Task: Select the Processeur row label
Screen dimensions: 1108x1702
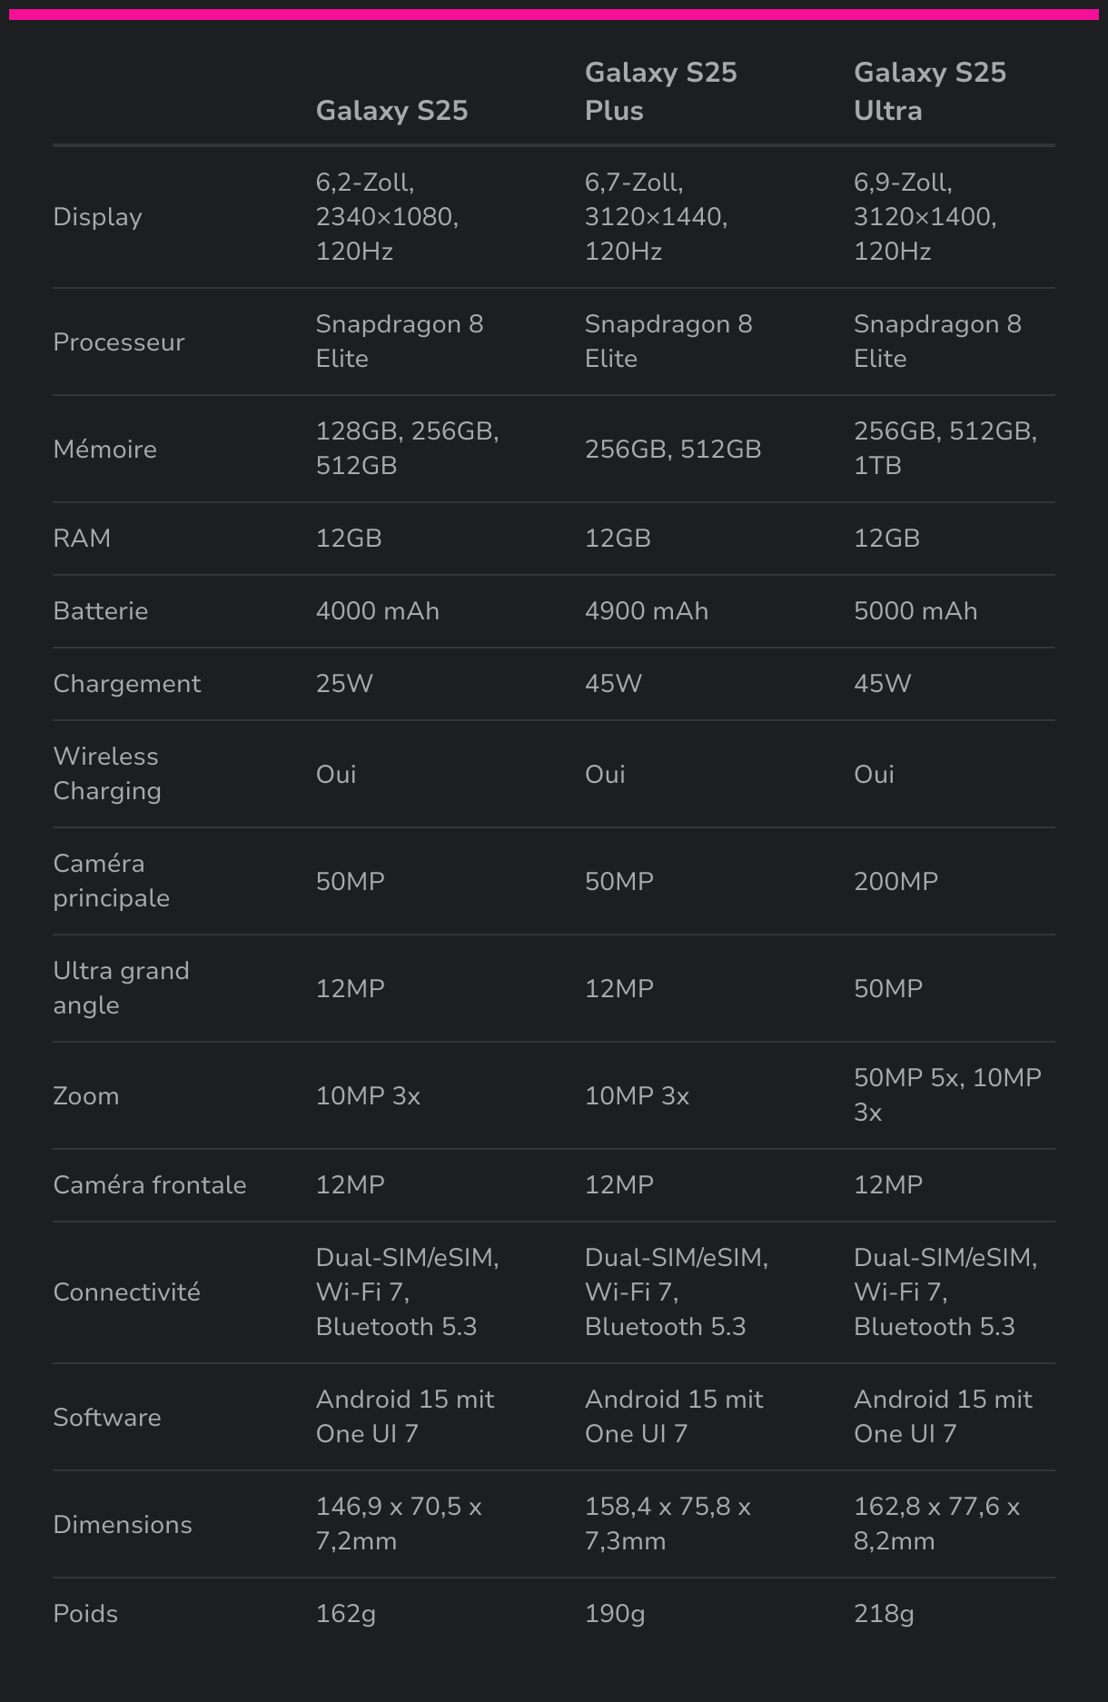Action: (x=119, y=342)
